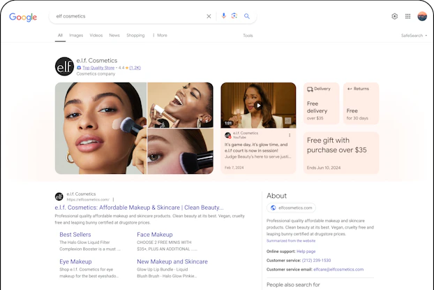Click the Free delivery over $35 card
The image size is (434, 290).
coord(322,103)
